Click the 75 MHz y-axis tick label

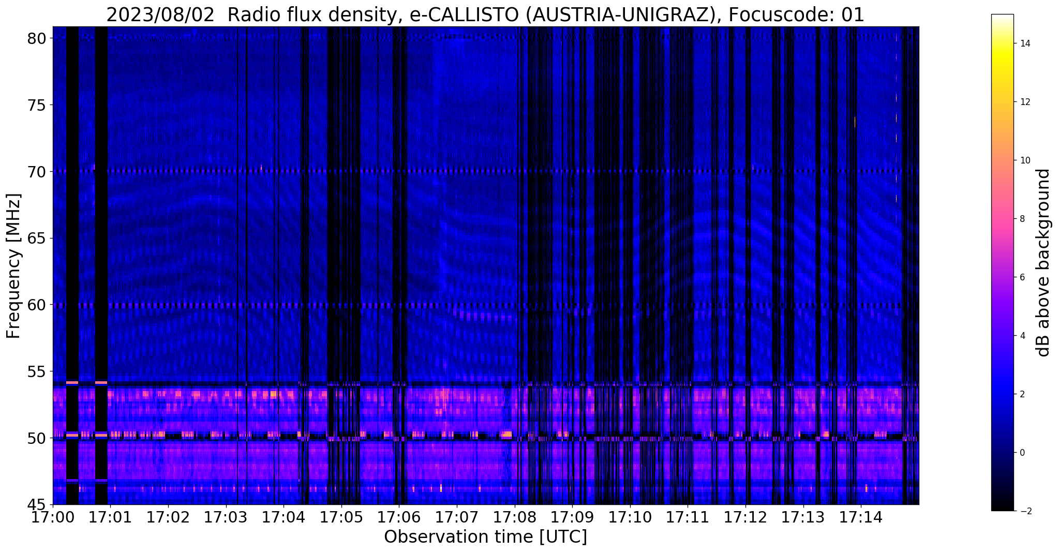pos(37,106)
